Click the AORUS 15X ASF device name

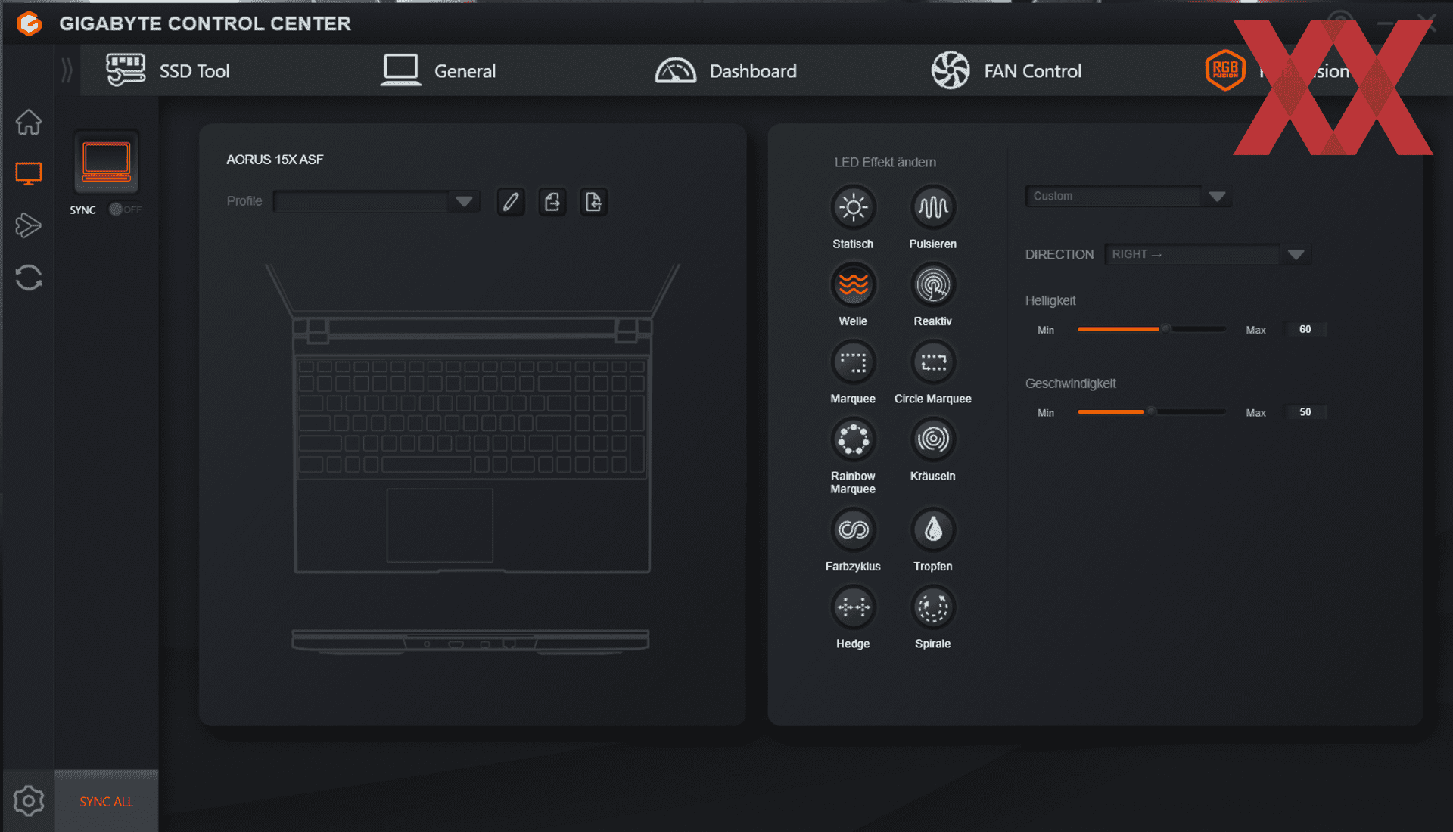[275, 160]
